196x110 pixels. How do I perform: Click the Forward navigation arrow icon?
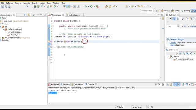click(x=148, y=6)
